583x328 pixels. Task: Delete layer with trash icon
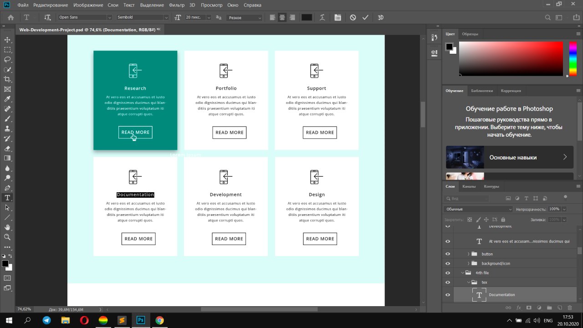coord(570,308)
